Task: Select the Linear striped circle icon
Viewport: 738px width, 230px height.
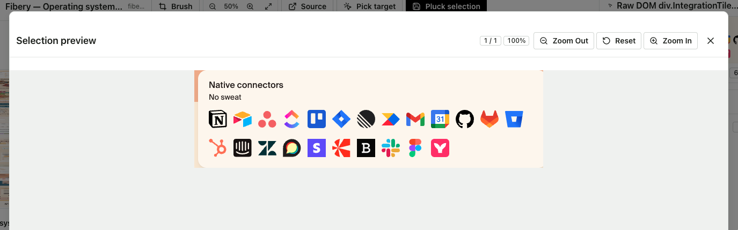Action: pyautogui.click(x=366, y=119)
